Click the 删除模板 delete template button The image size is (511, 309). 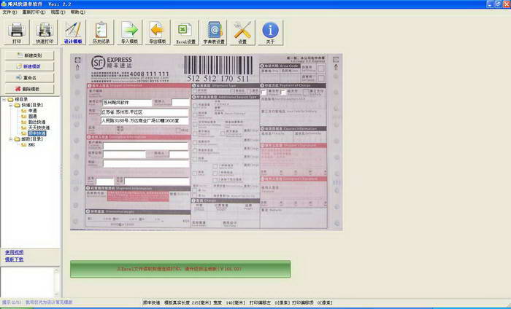pos(30,89)
